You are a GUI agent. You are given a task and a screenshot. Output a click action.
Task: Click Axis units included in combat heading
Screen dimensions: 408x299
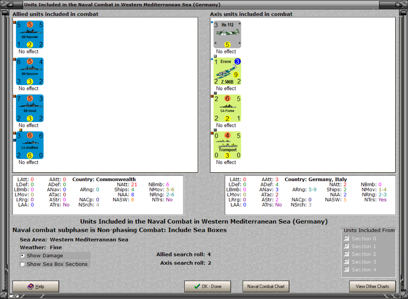(251, 14)
